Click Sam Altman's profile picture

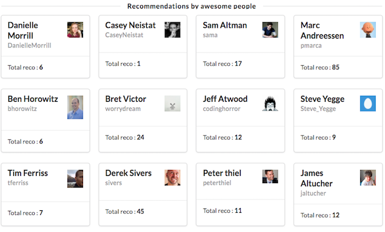(x=270, y=30)
